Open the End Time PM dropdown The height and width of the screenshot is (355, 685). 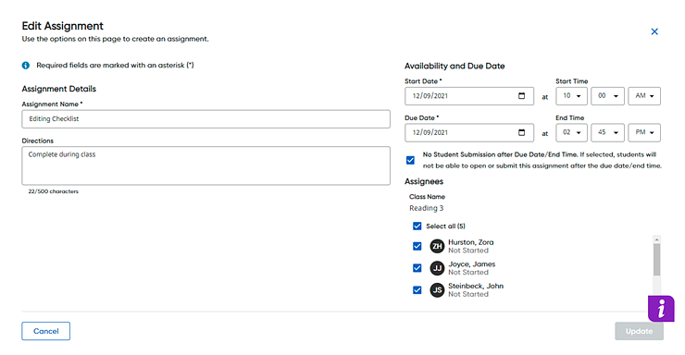644,132
